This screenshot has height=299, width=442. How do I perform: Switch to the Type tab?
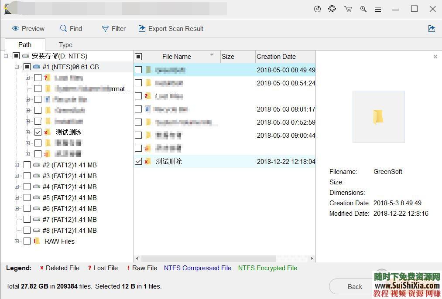[x=65, y=44]
